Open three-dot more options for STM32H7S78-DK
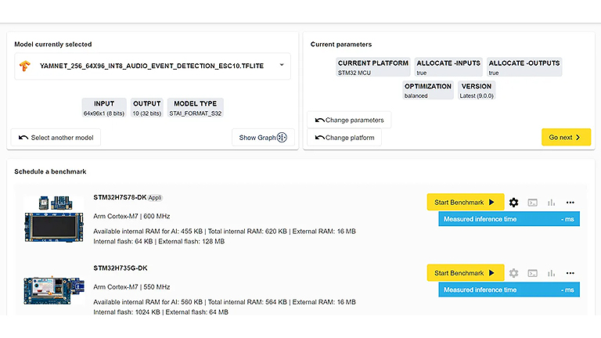Image resolution: width=601 pixels, height=338 pixels. tap(570, 203)
